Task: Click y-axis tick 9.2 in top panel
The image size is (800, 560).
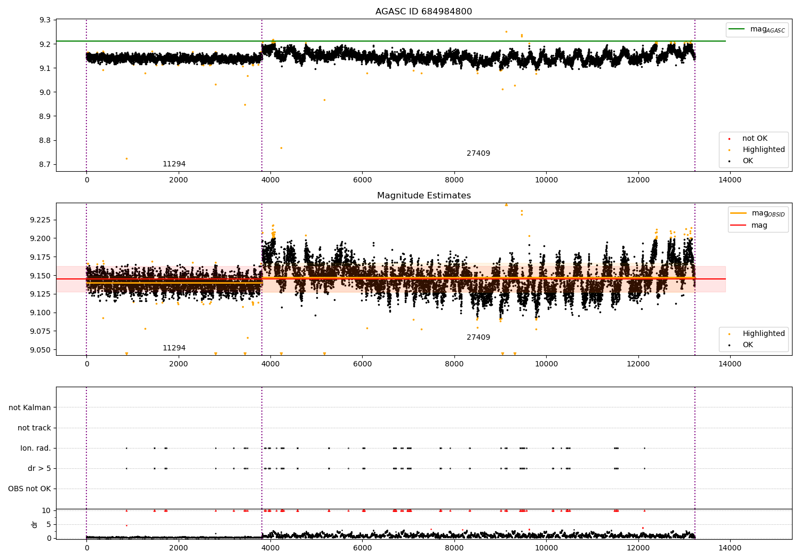Action: coord(45,44)
